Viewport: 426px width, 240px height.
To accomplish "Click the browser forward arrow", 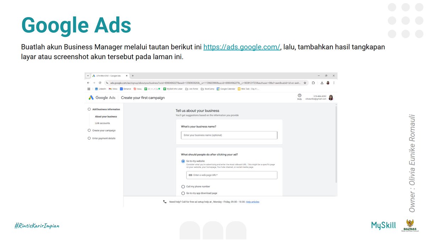I will [94, 83].
